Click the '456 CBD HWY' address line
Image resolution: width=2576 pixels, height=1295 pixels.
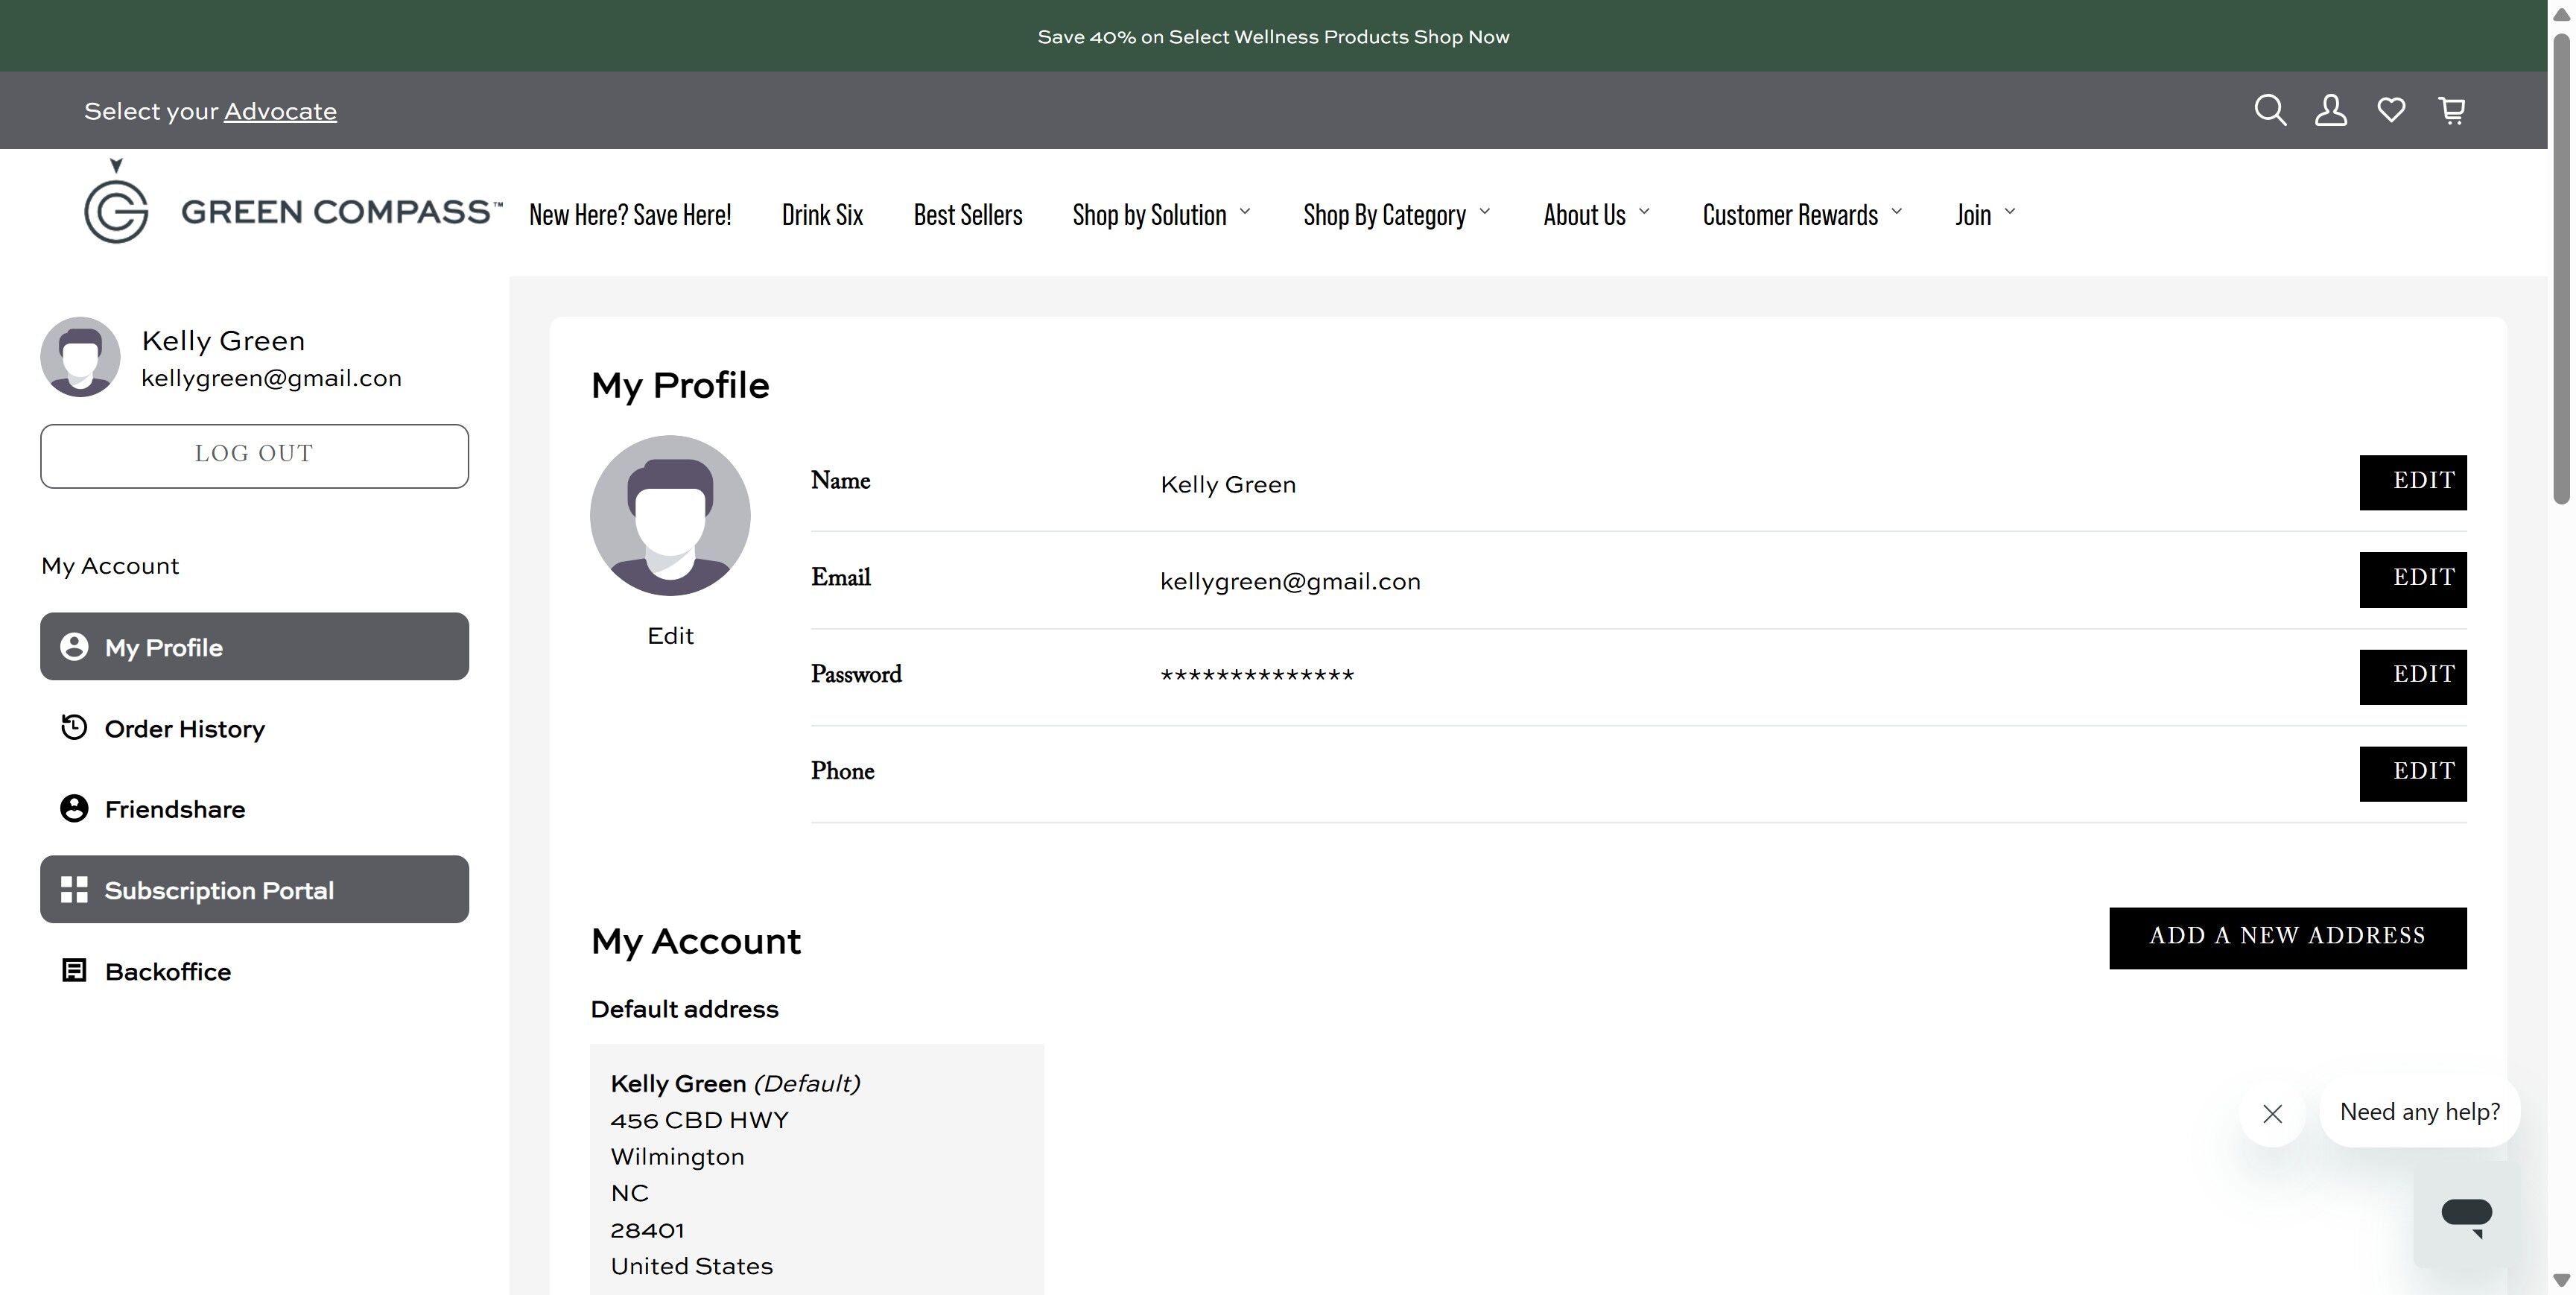pos(699,1120)
